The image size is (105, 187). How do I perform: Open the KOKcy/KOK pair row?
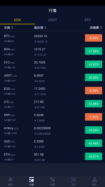point(52,130)
